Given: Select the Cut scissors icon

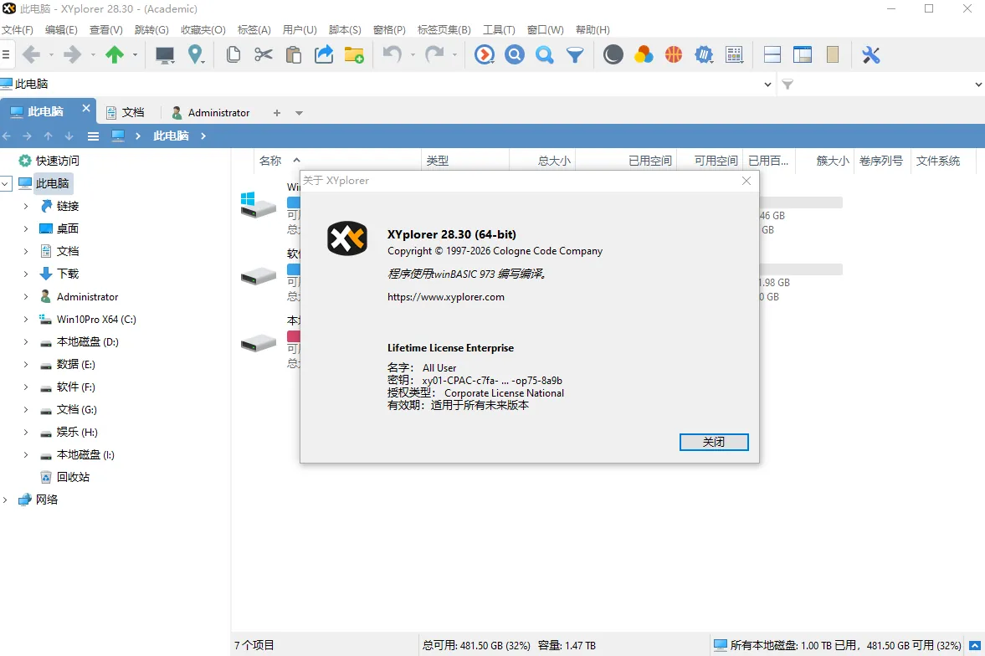Looking at the screenshot, I should tap(264, 54).
